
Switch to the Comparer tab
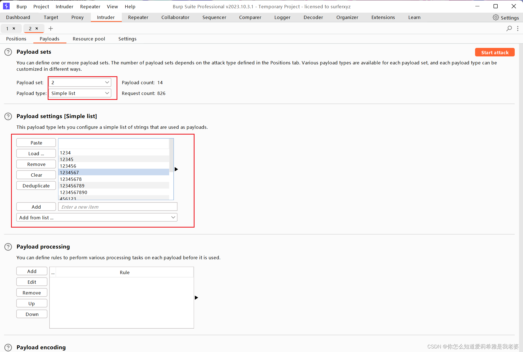250,17
